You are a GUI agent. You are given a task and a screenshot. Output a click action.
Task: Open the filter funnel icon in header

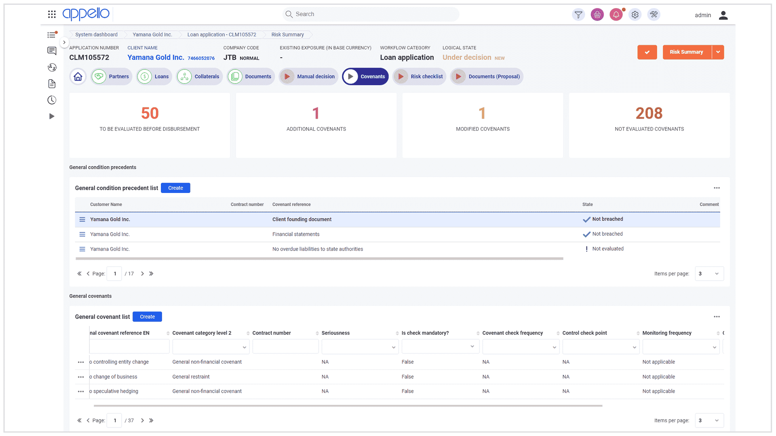pyautogui.click(x=578, y=15)
